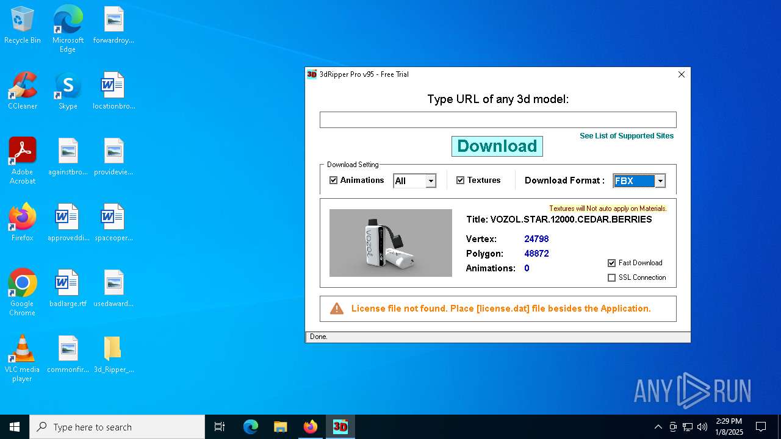The width and height of the screenshot is (781, 439).
Task: Launch Microsoft Edge from desktop shortcut
Action: [x=68, y=29]
